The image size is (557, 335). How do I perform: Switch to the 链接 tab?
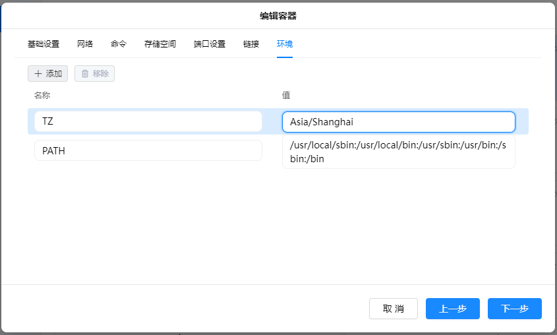click(x=251, y=44)
